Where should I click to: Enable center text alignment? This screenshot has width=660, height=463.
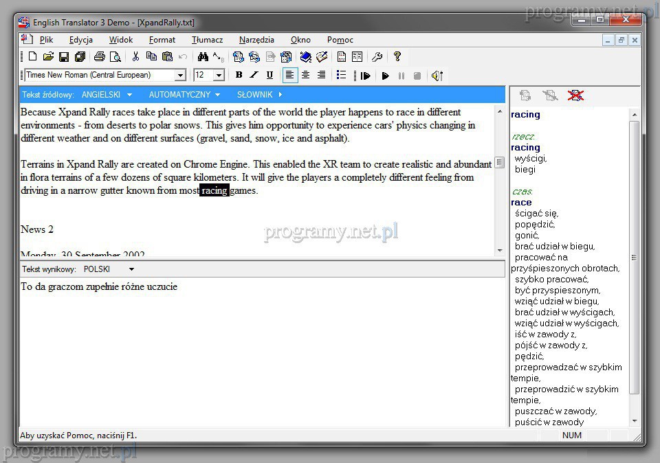305,76
